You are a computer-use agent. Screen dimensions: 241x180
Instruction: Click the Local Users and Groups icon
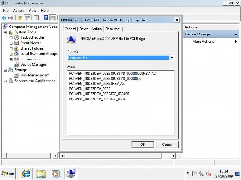click(16, 54)
